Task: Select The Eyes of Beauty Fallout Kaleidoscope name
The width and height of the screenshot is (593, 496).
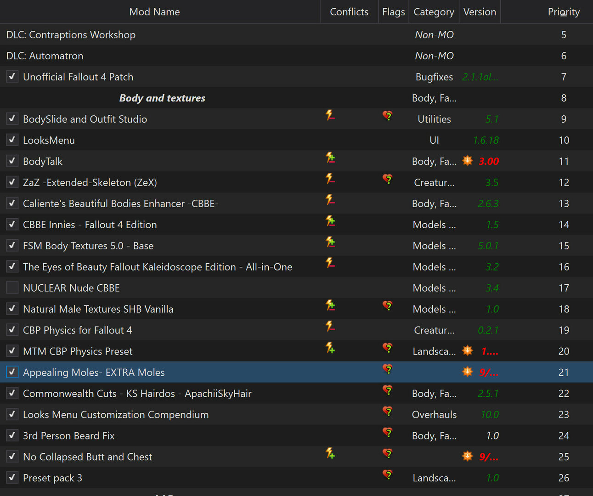Action: coord(158,267)
